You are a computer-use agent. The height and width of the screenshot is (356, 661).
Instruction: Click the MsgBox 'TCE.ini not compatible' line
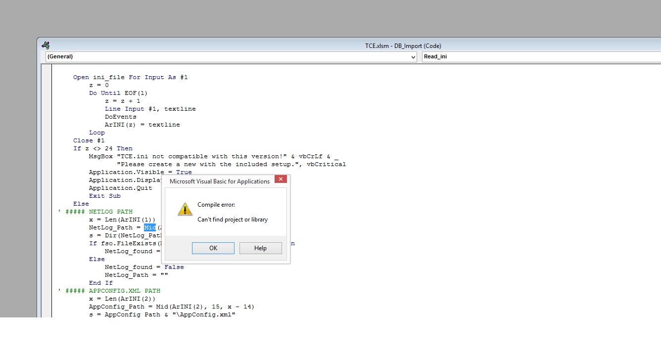pyautogui.click(x=214, y=156)
